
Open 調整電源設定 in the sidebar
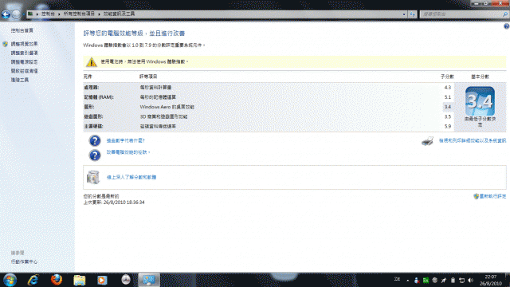click(x=24, y=62)
